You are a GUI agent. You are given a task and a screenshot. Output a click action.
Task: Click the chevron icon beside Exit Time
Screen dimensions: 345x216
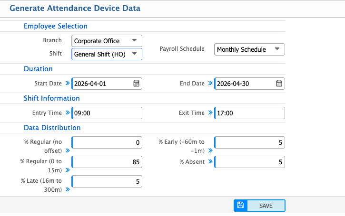tap(210, 113)
